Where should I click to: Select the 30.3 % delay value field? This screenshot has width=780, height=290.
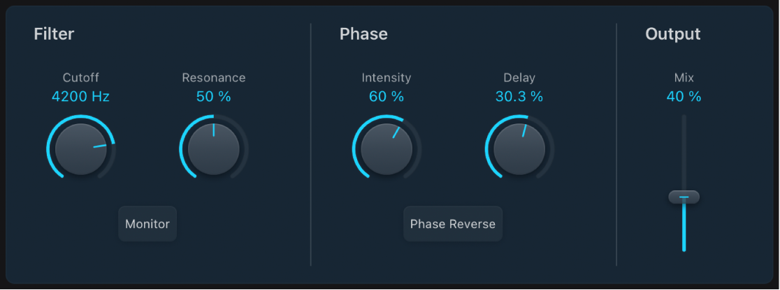pos(519,97)
